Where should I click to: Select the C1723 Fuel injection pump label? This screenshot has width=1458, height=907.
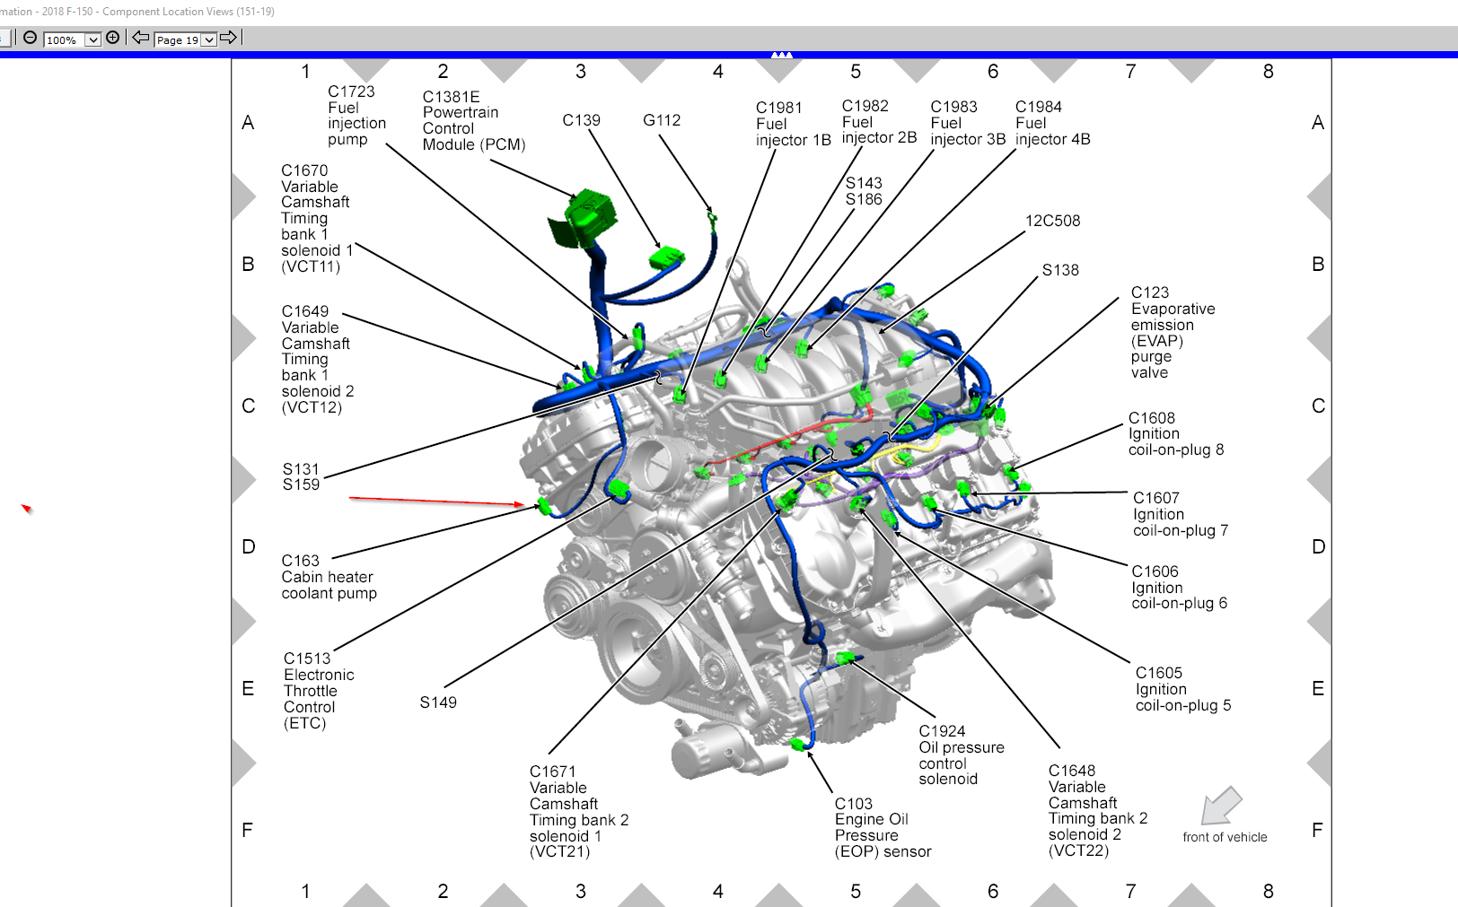[x=356, y=115]
